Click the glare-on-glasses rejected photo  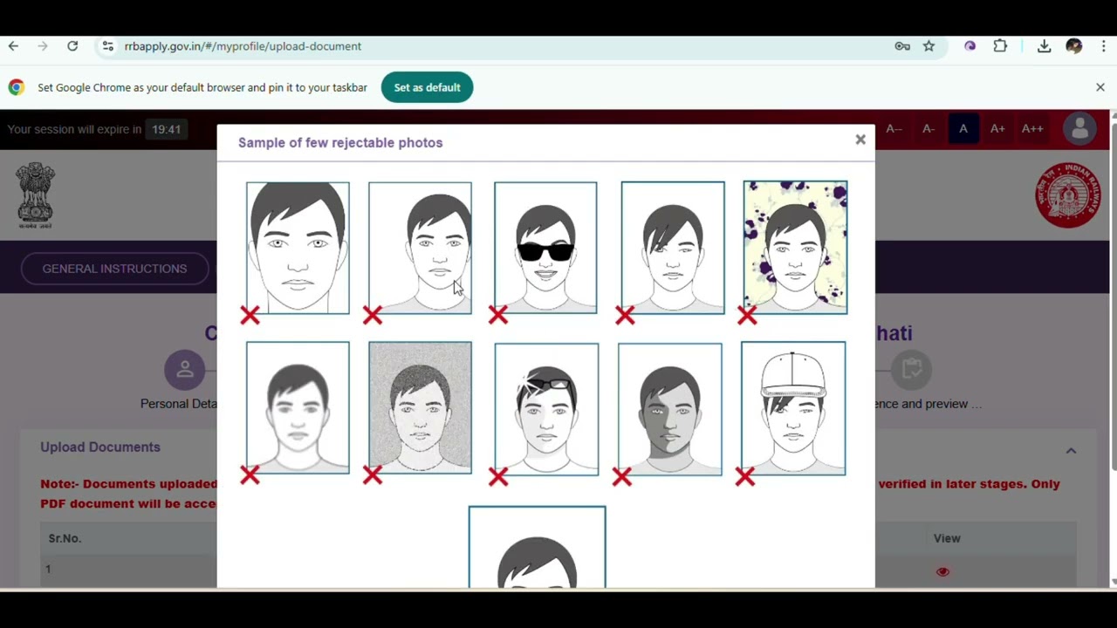pos(546,409)
